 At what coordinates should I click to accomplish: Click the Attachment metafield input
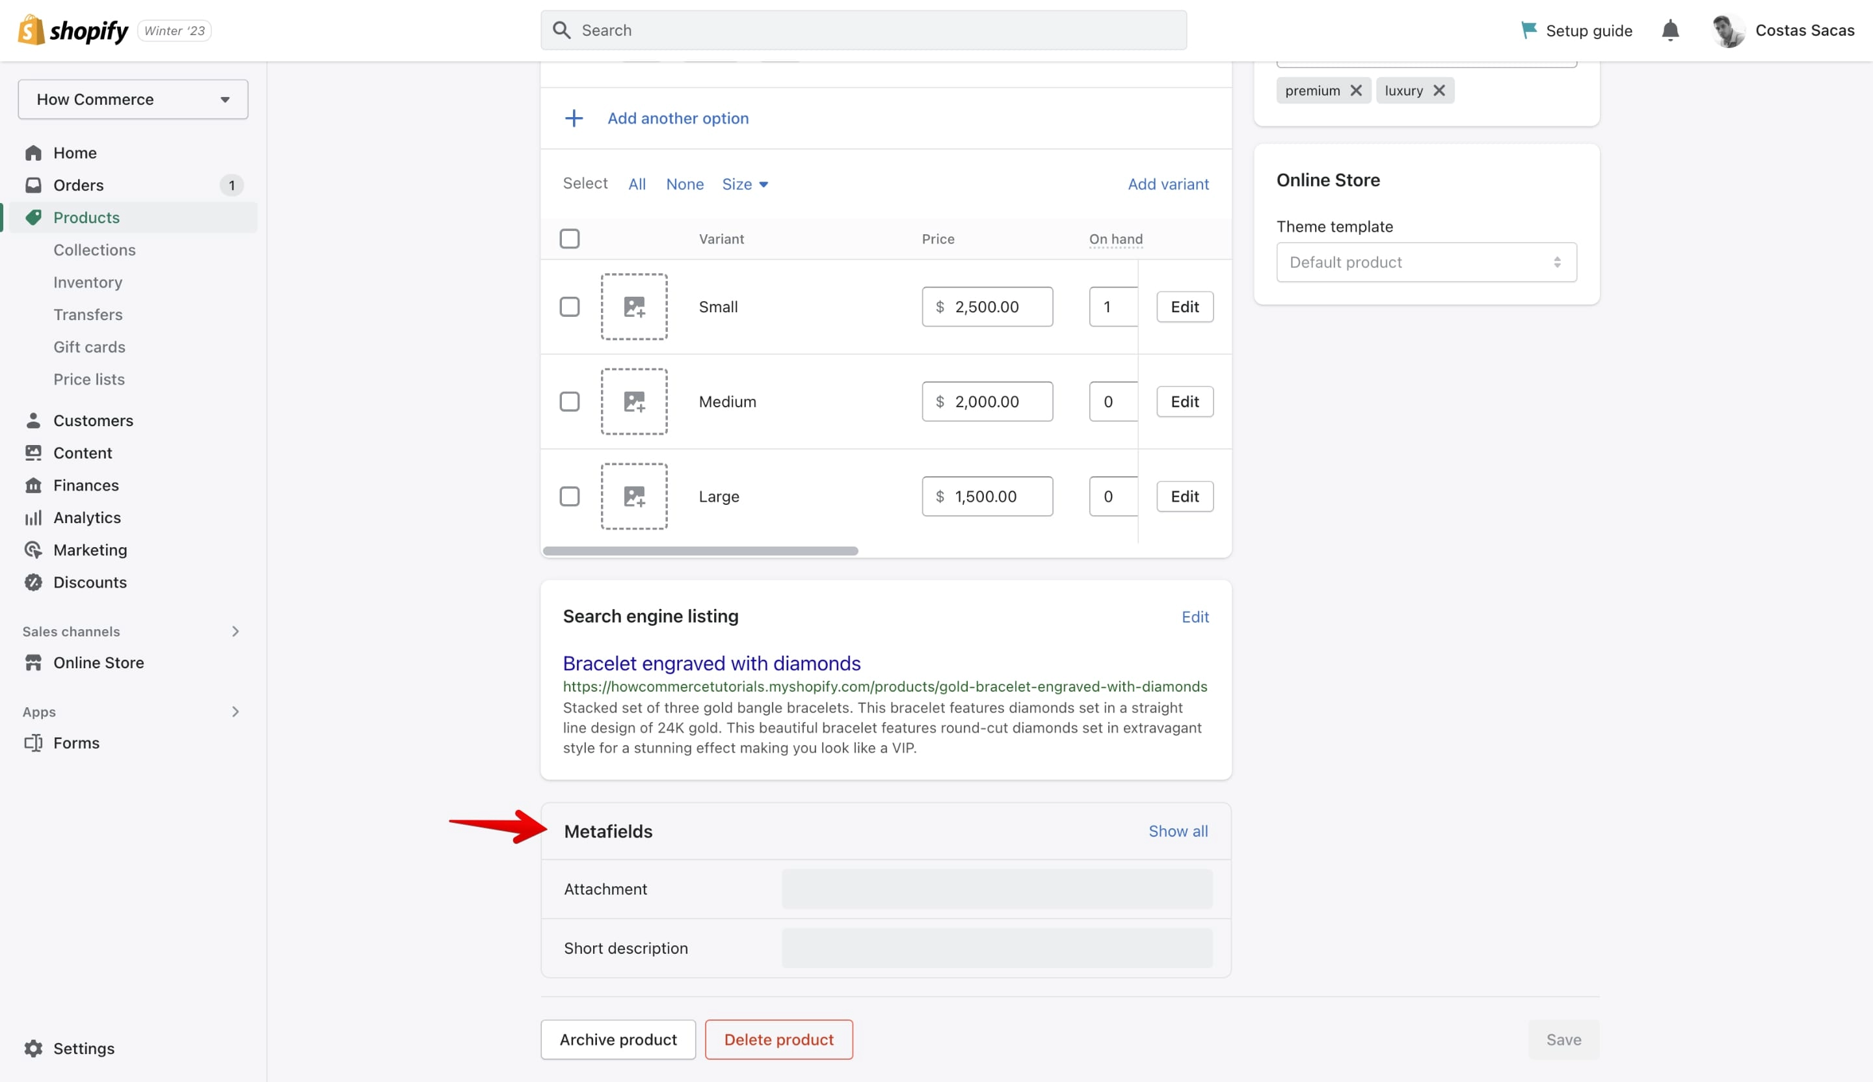coord(996,889)
